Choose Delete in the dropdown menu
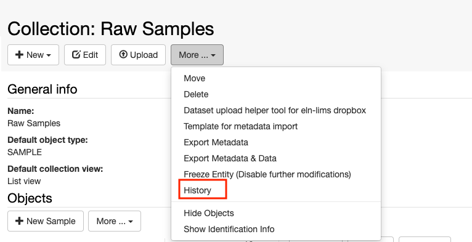This screenshot has width=472, height=242. point(196,94)
